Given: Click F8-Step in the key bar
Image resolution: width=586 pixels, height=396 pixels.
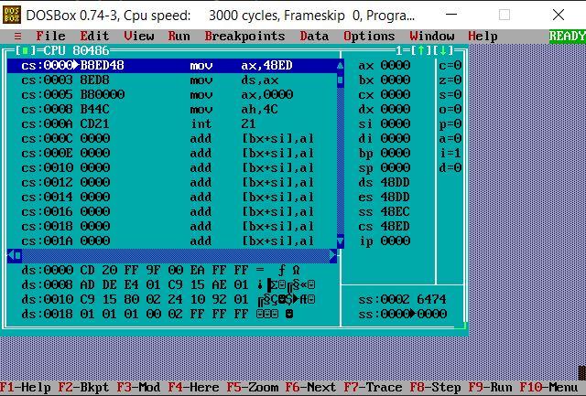Looking at the screenshot, I should pyautogui.click(x=436, y=388).
